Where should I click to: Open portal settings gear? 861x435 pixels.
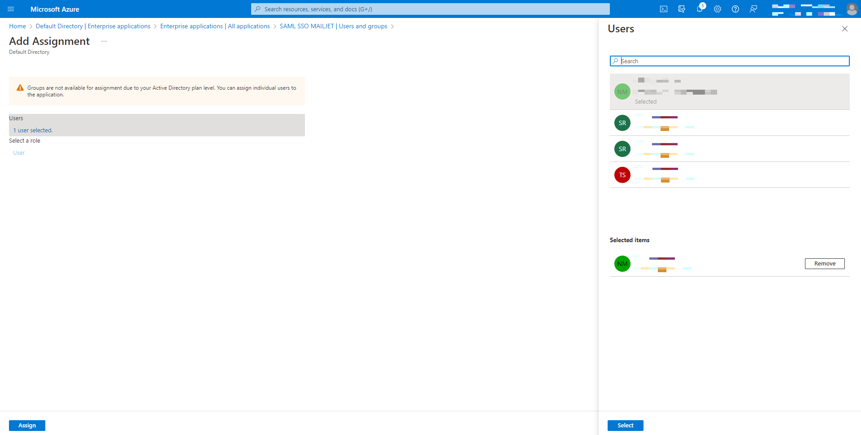[x=717, y=9]
